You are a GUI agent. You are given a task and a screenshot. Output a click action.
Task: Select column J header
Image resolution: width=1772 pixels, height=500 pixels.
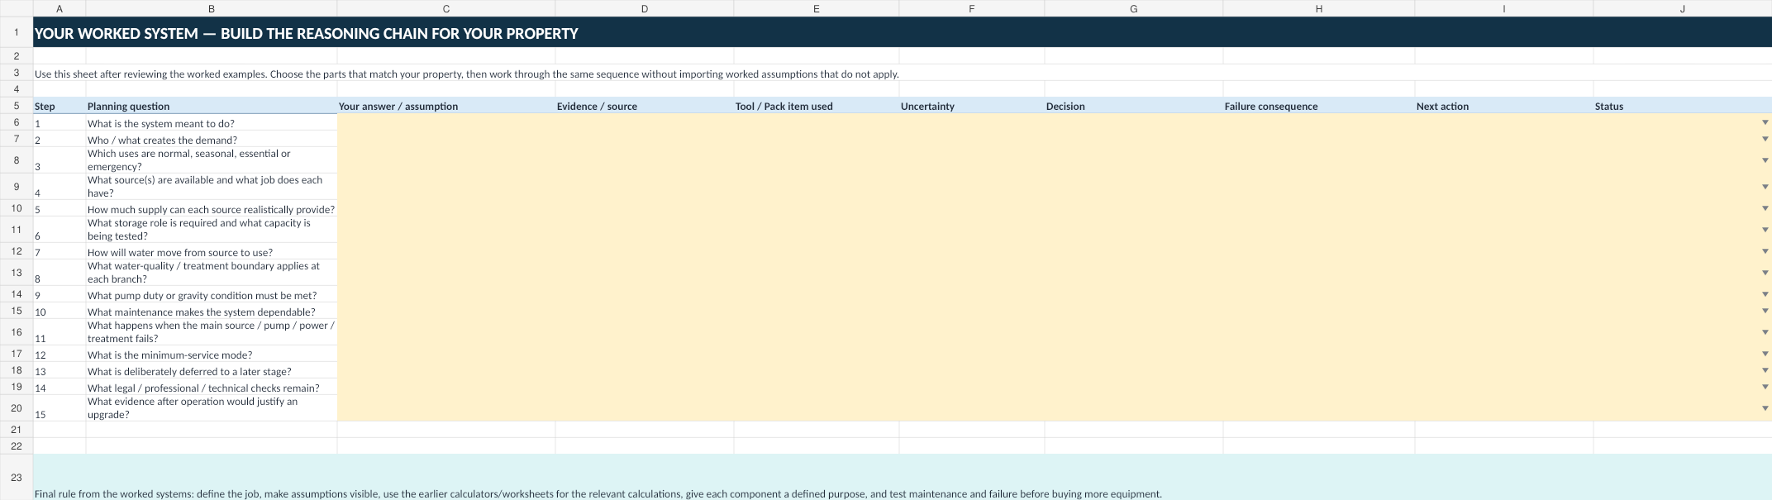pyautogui.click(x=1683, y=8)
